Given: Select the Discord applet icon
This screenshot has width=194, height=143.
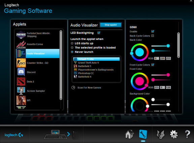Looking at the screenshot, I should [x=21, y=72].
